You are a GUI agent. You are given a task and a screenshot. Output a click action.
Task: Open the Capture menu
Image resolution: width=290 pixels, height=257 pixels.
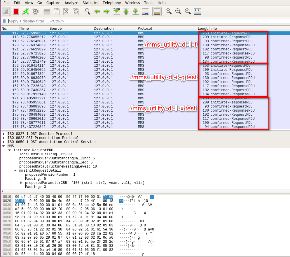pos(53,3)
